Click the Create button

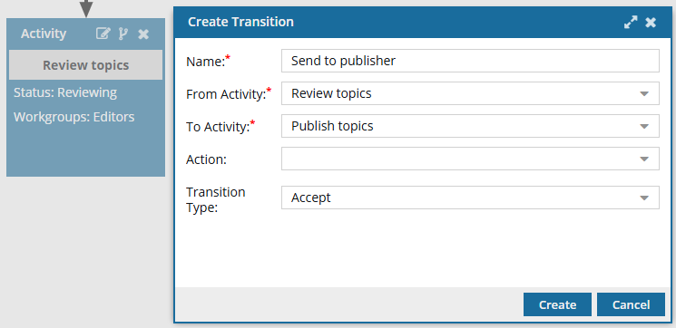tap(557, 304)
